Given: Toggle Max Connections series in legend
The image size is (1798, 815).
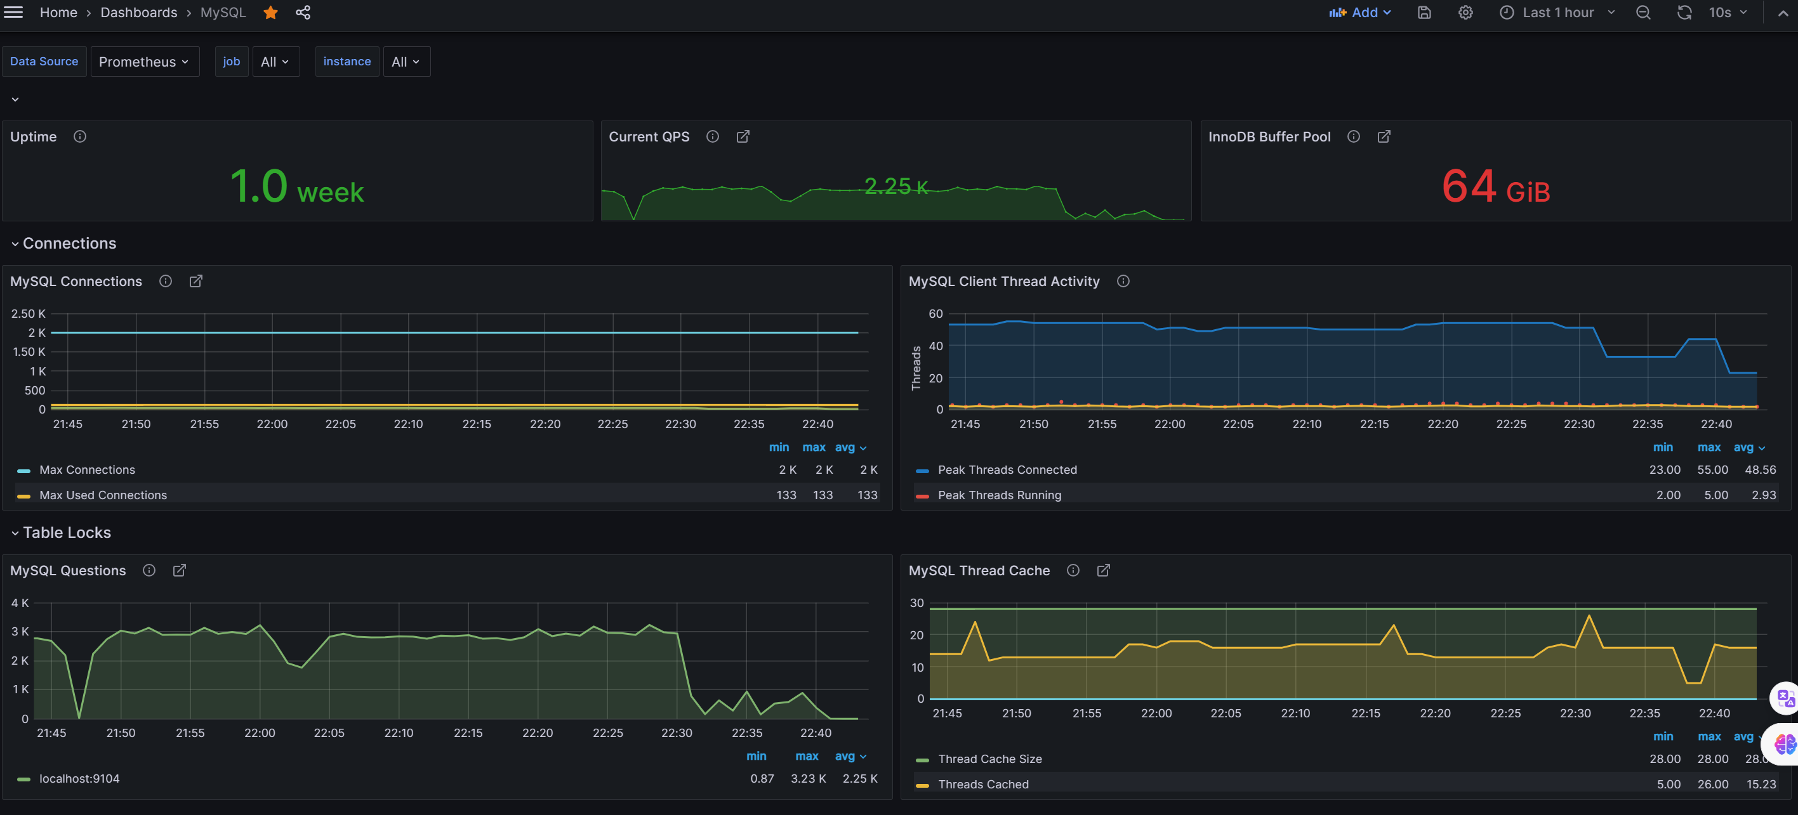Looking at the screenshot, I should 87,469.
